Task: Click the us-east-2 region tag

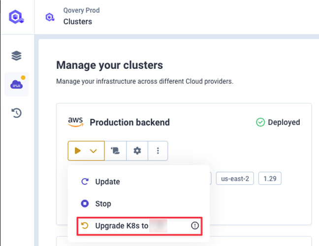Action: click(x=235, y=179)
